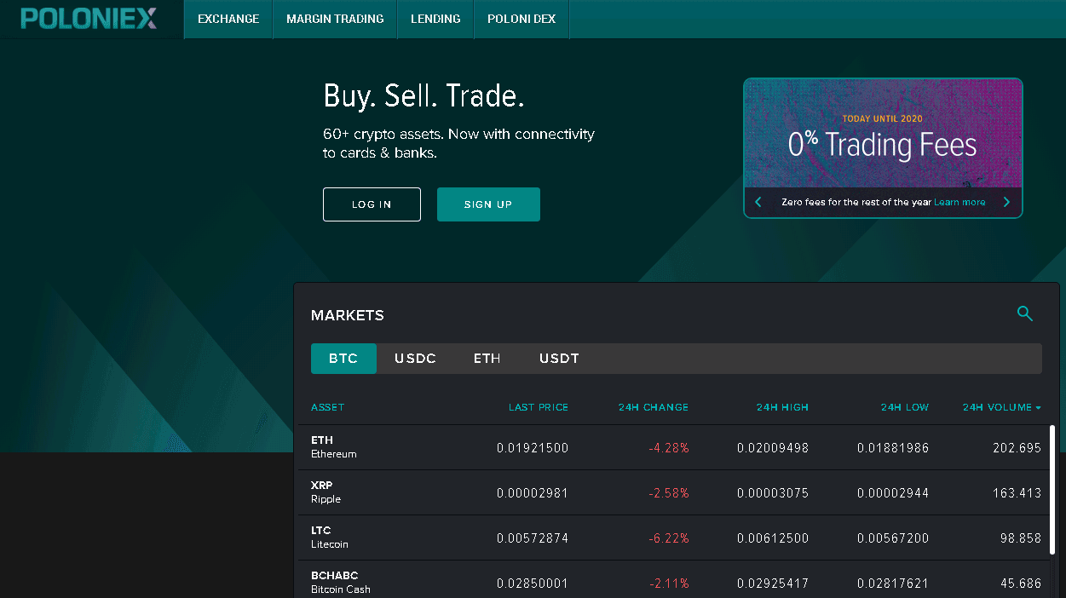
Task: Go to previous promo banner slide
Action: tap(758, 202)
